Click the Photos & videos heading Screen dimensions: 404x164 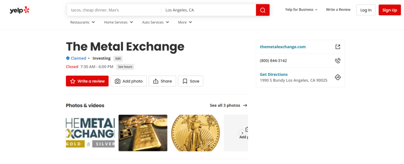pos(85,105)
